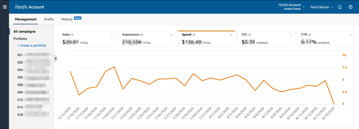Open the notifications bell
This screenshot has height=129, width=359.
coord(340,7)
